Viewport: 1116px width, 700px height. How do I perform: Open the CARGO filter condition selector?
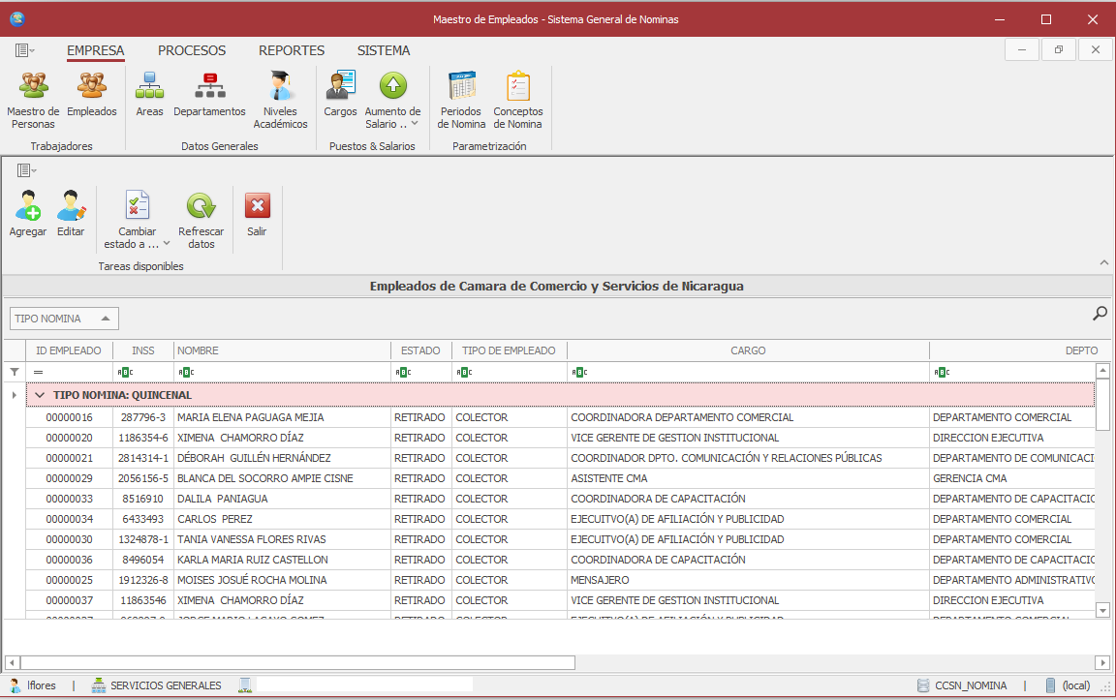point(579,372)
